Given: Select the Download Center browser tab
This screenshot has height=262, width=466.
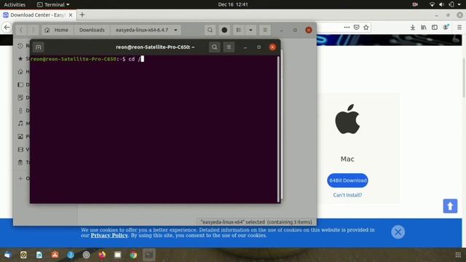Looking at the screenshot, I should click(x=38, y=15).
